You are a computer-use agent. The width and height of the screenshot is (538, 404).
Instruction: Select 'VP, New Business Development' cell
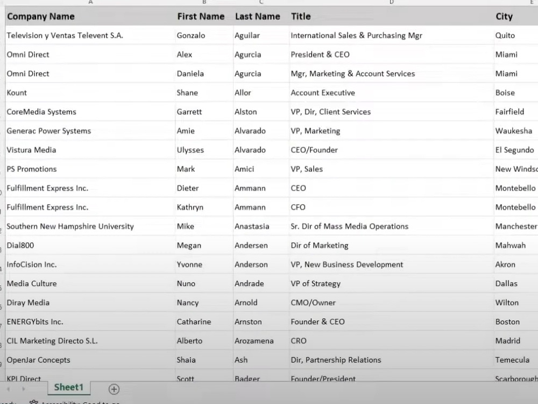click(x=391, y=264)
